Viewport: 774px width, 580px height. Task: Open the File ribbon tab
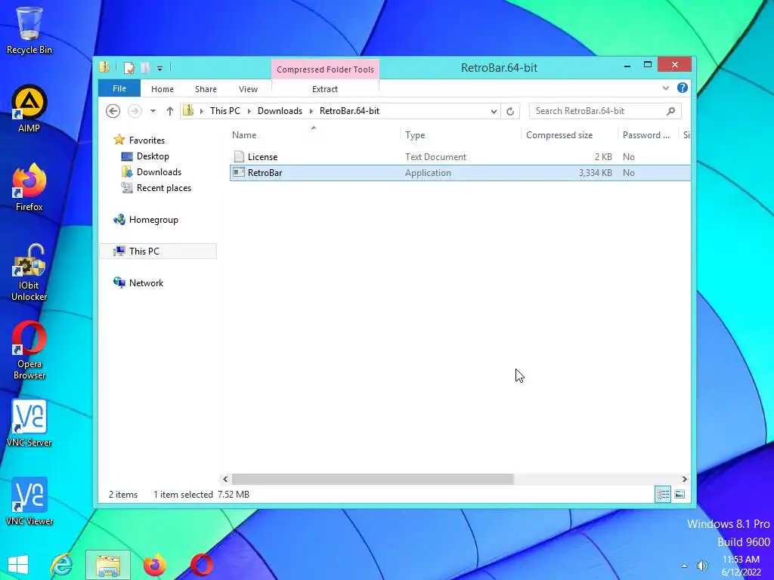pyautogui.click(x=119, y=89)
